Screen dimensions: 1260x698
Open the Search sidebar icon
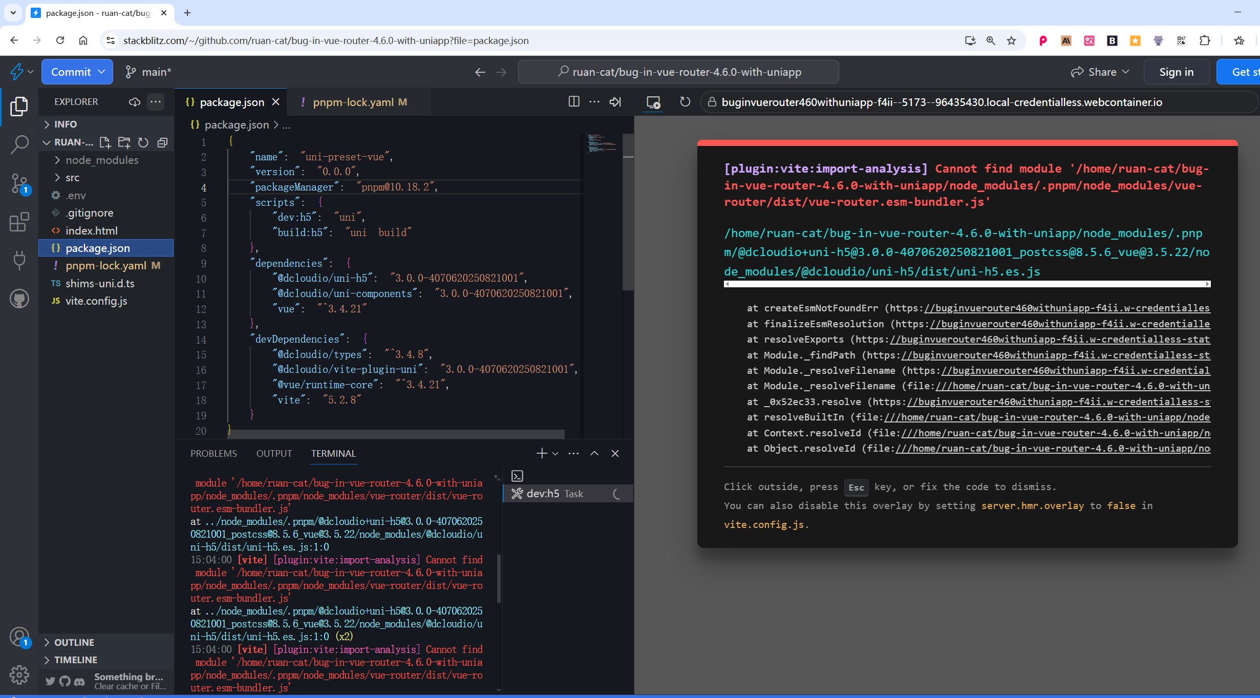click(x=19, y=144)
